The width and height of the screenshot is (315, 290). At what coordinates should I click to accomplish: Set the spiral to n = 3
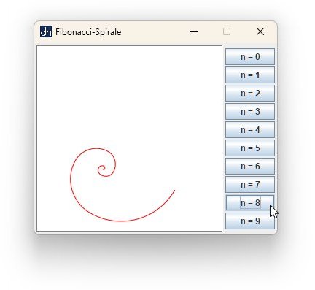(x=250, y=112)
